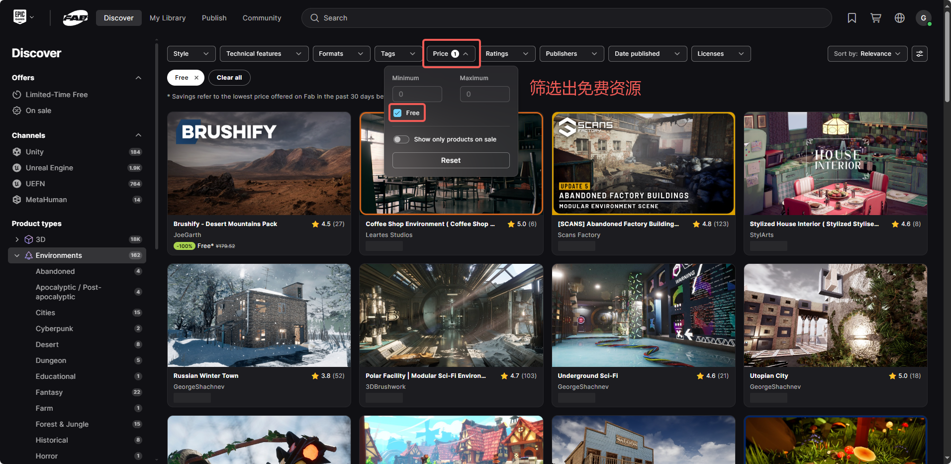This screenshot has width=951, height=464.
Task: Select the Environments product type
Action: (77, 255)
